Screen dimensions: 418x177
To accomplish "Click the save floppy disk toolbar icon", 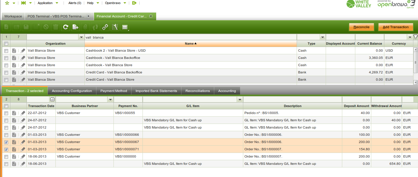I will coord(26,27).
